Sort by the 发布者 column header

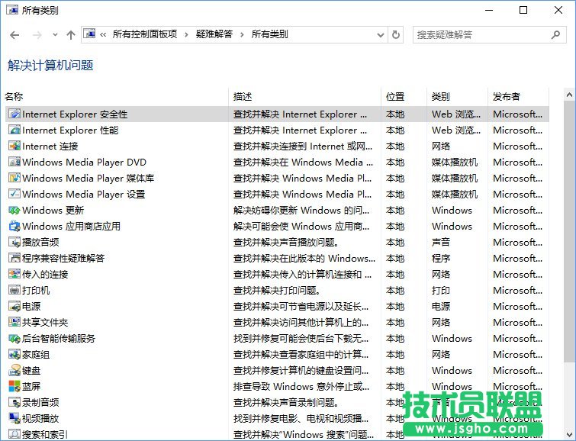click(x=507, y=97)
